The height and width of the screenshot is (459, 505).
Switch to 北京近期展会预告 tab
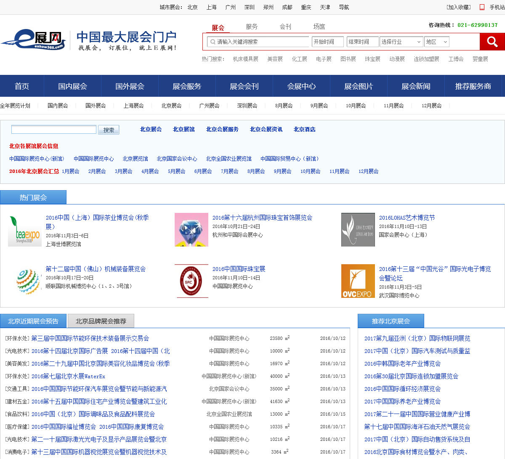click(33, 321)
